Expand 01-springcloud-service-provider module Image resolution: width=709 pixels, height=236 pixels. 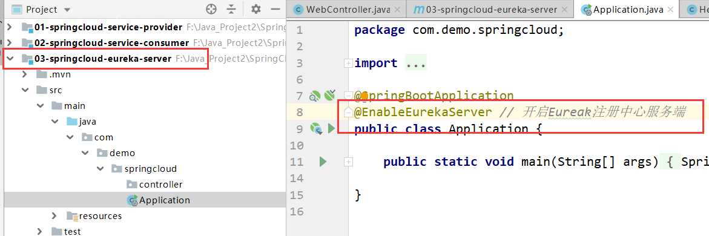coord(10,27)
